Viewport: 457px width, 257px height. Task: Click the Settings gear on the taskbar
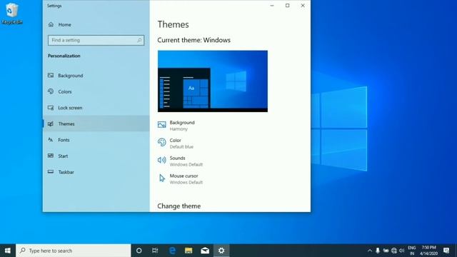(221, 251)
